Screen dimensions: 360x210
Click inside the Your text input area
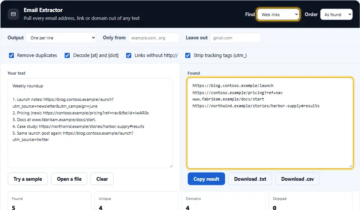(x=90, y=123)
